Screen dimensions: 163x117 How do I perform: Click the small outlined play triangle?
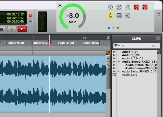coord(113,28)
